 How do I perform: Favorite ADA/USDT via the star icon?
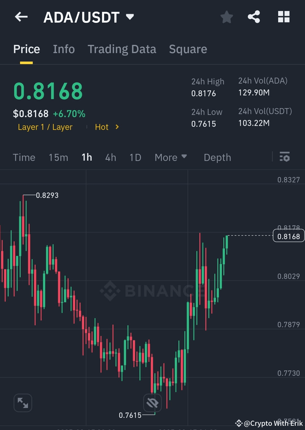tap(227, 17)
